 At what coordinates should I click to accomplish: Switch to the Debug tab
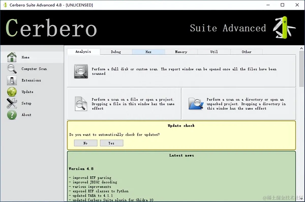[x=116, y=52]
